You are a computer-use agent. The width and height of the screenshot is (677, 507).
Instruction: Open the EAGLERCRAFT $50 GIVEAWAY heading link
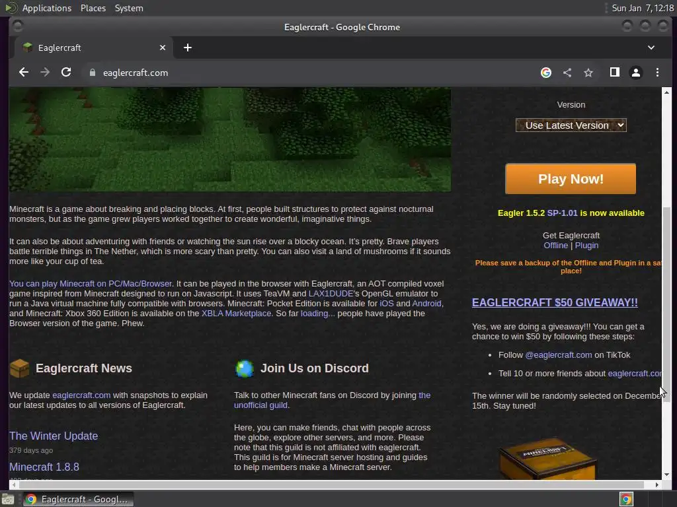[x=555, y=302]
